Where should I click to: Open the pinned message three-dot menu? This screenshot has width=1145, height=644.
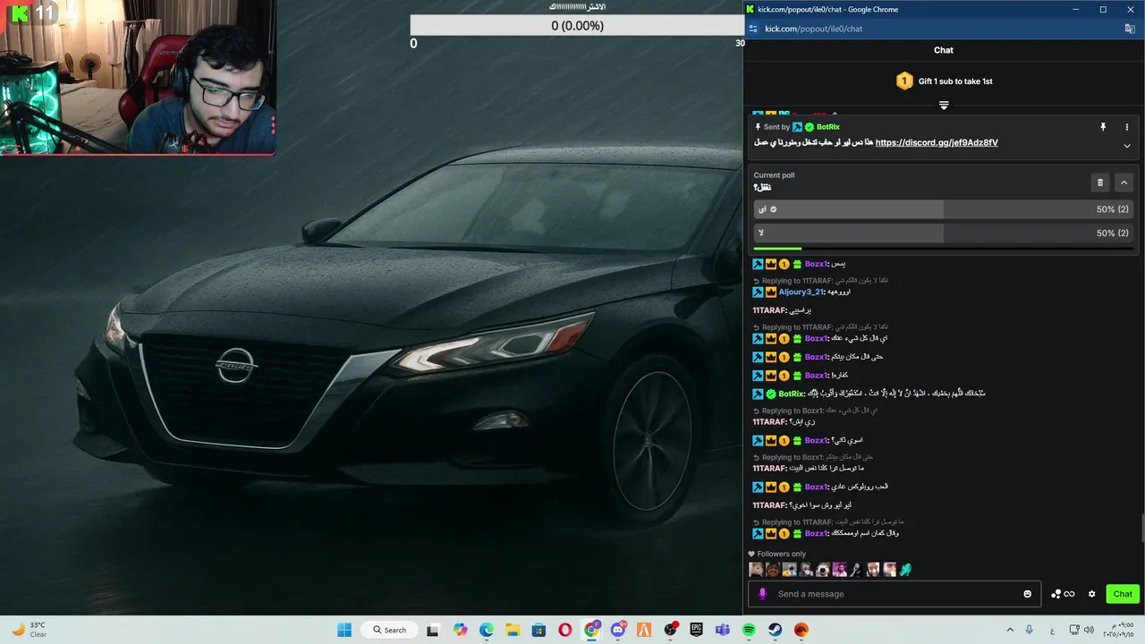point(1126,127)
